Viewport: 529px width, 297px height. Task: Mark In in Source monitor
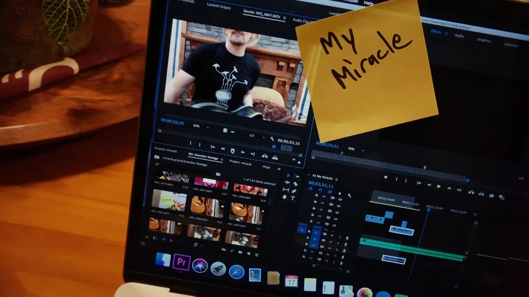190,144
